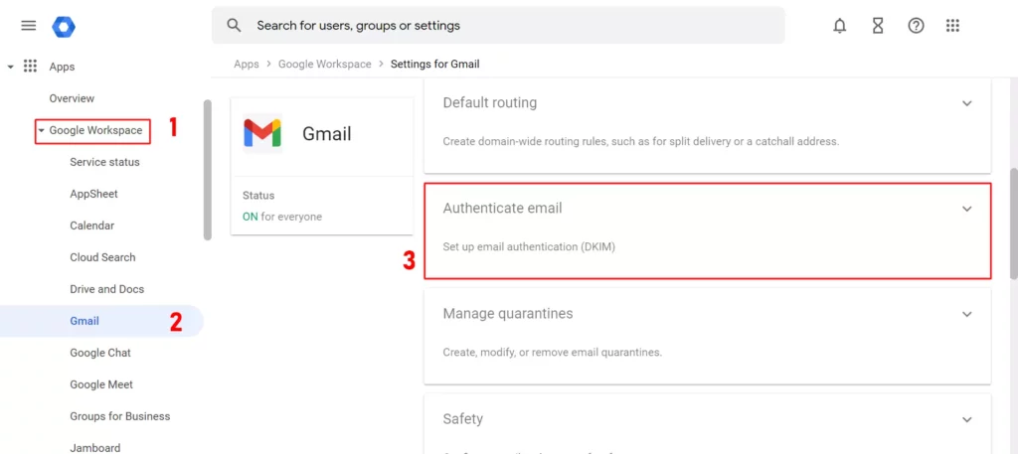Collapse the Apps section arrow
1018x454 pixels.
click(10, 67)
